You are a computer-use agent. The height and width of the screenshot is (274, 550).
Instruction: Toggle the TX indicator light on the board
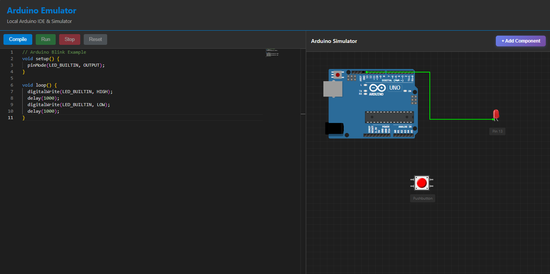click(x=364, y=91)
